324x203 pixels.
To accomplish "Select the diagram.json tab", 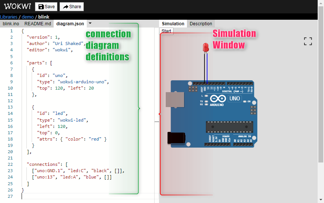I will point(70,24).
